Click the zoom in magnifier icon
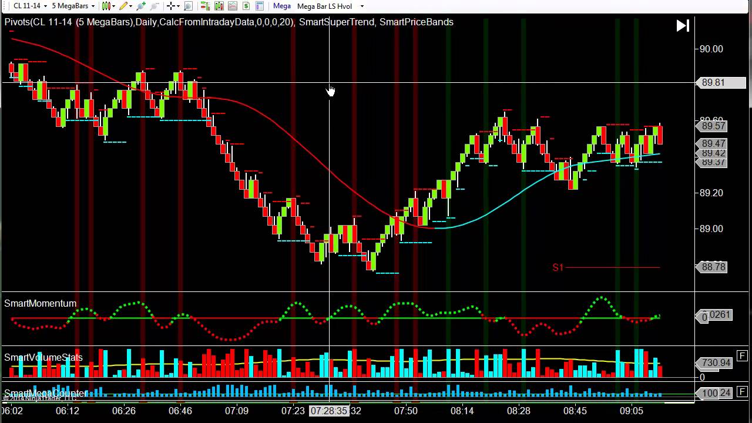The height and width of the screenshot is (423, 752). pyautogui.click(x=141, y=6)
